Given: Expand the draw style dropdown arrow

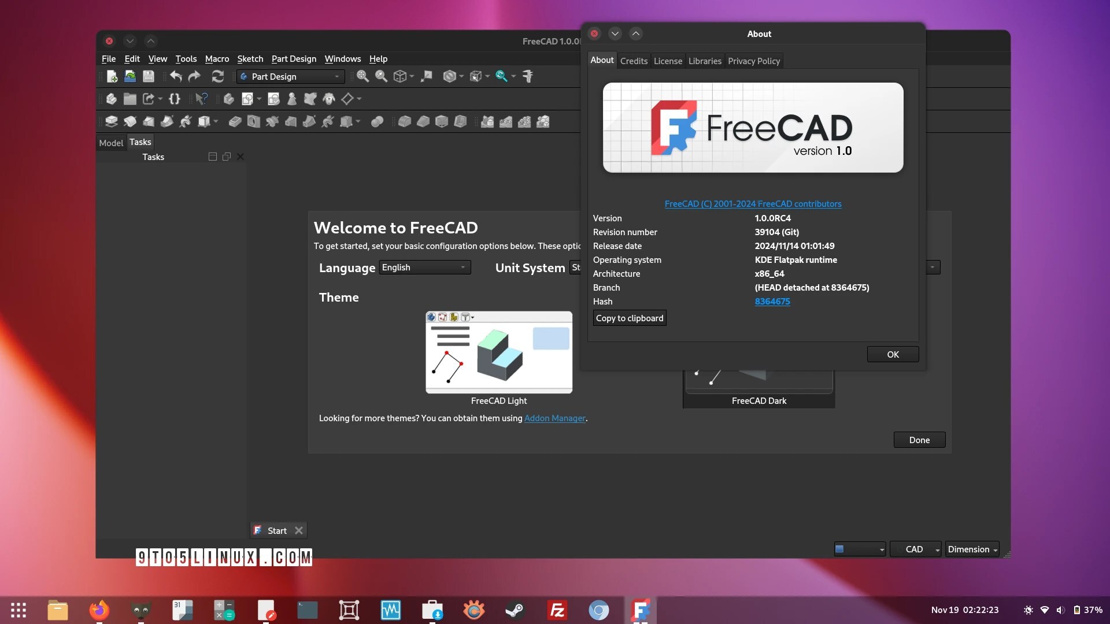Looking at the screenshot, I should (x=461, y=76).
